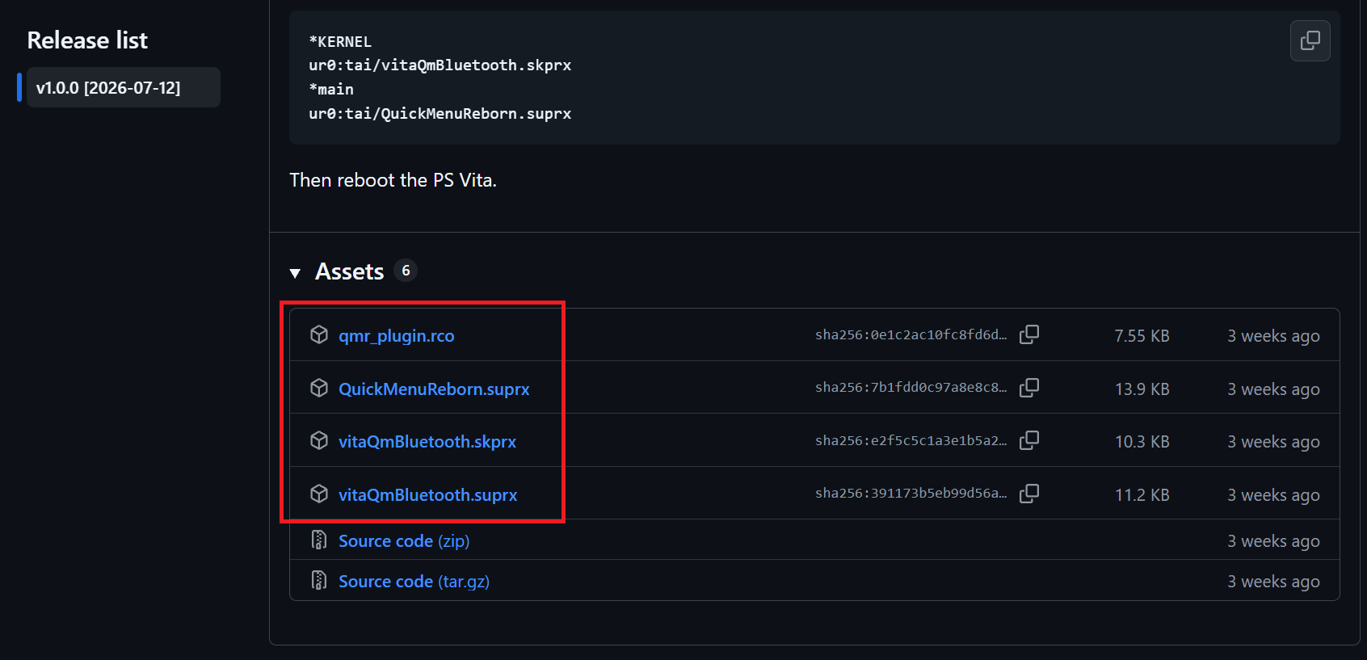
Task: Click '3 weeks ago' on Source code (zip) row
Action: [1273, 541]
